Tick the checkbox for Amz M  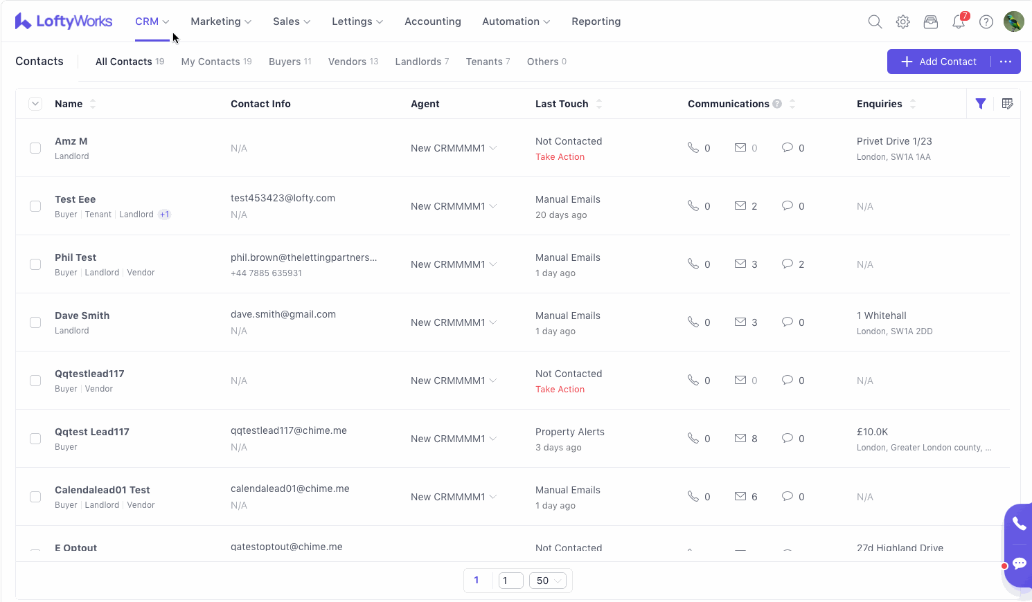coord(35,148)
